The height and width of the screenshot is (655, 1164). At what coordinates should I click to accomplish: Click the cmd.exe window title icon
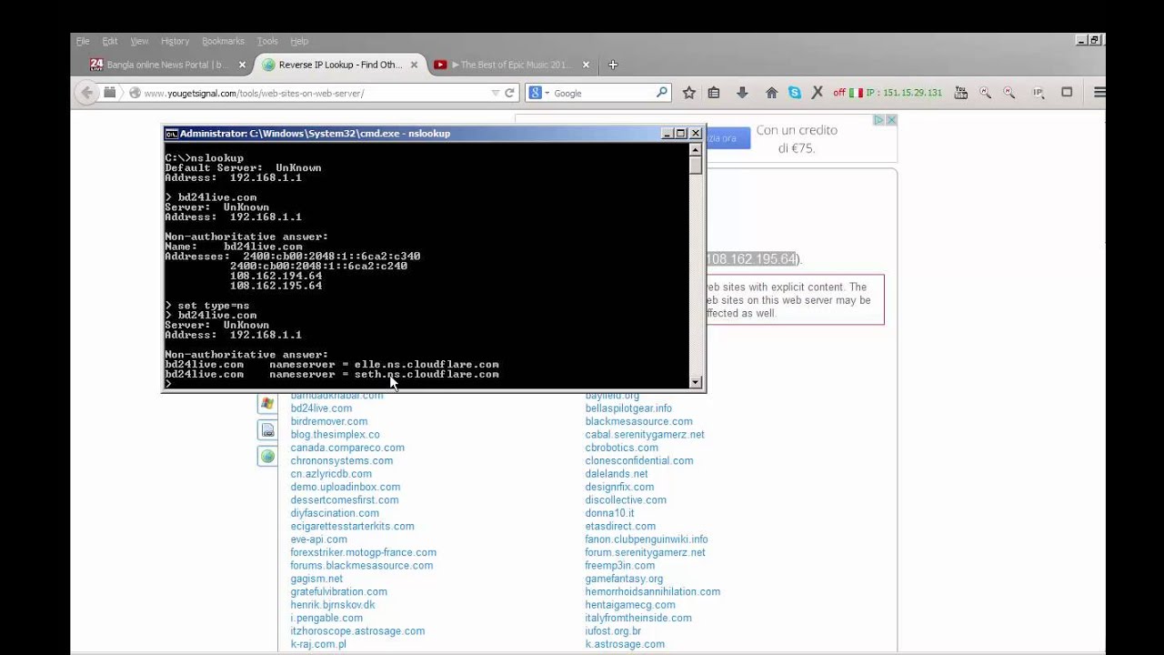(171, 133)
